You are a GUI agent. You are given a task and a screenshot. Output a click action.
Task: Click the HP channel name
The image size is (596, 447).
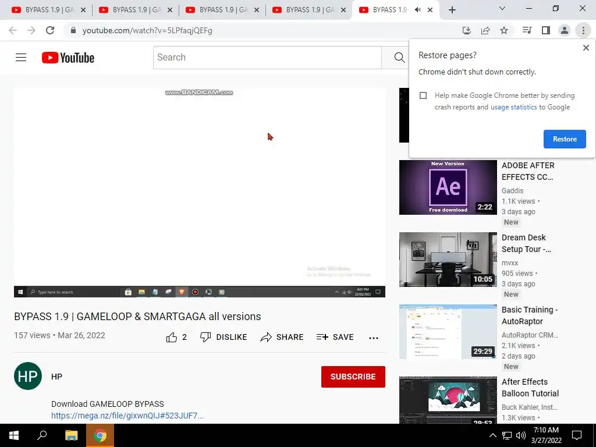pyautogui.click(x=56, y=377)
